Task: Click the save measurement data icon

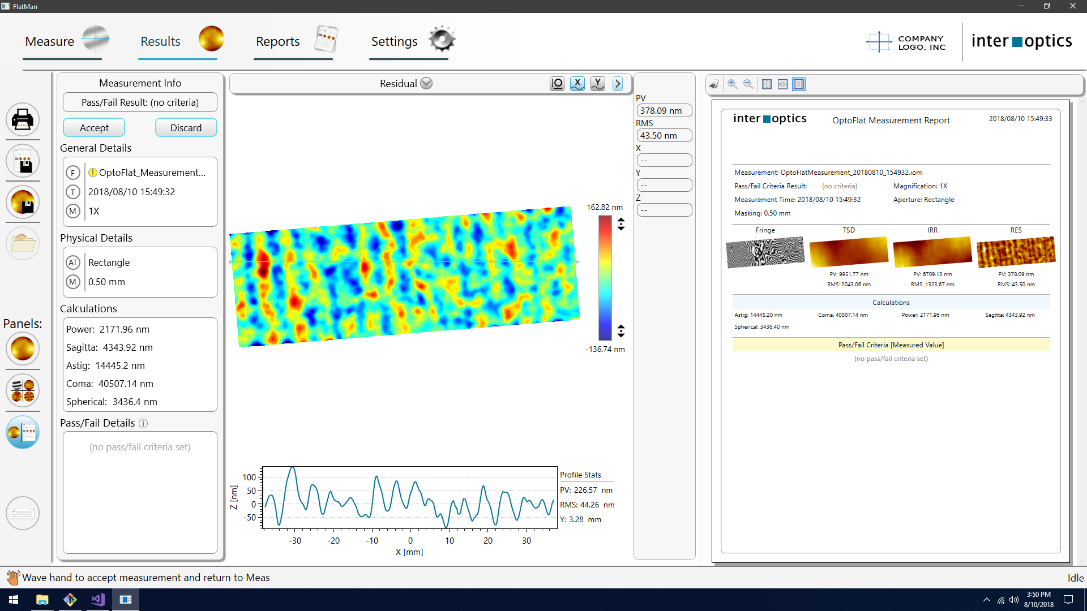Action: pyautogui.click(x=23, y=203)
